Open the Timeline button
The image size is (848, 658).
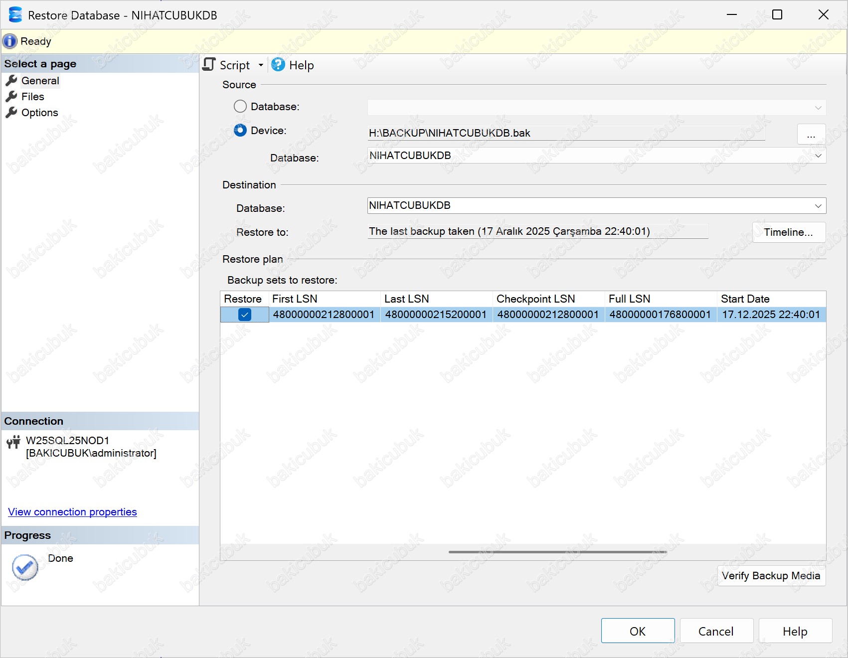[x=788, y=232]
